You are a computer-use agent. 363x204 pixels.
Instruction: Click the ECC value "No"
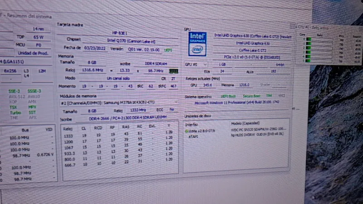[x=172, y=109]
